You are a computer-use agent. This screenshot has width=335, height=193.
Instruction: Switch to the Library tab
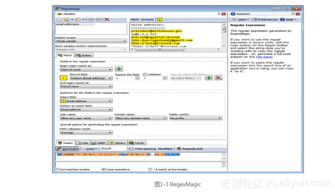point(118,143)
